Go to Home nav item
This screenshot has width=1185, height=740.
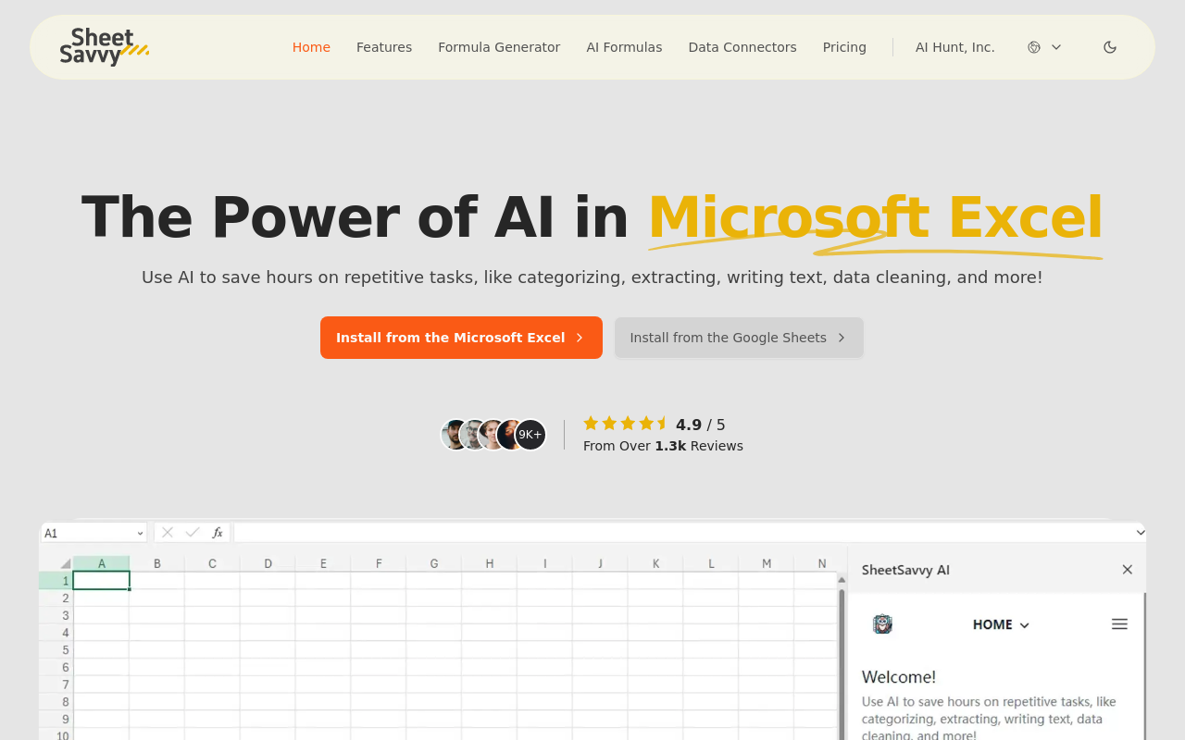[311, 47]
